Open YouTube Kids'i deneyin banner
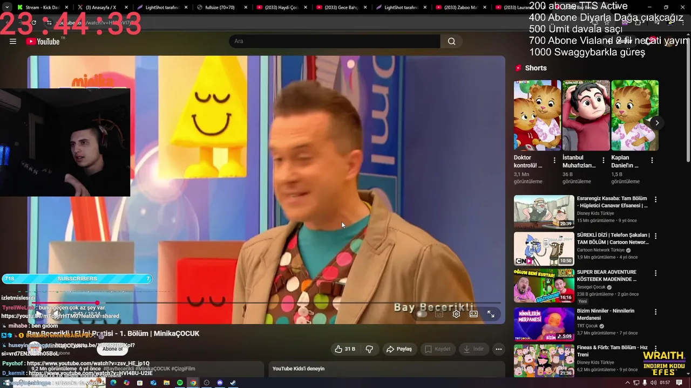Viewport: 691px width, 388px height. coord(387,369)
